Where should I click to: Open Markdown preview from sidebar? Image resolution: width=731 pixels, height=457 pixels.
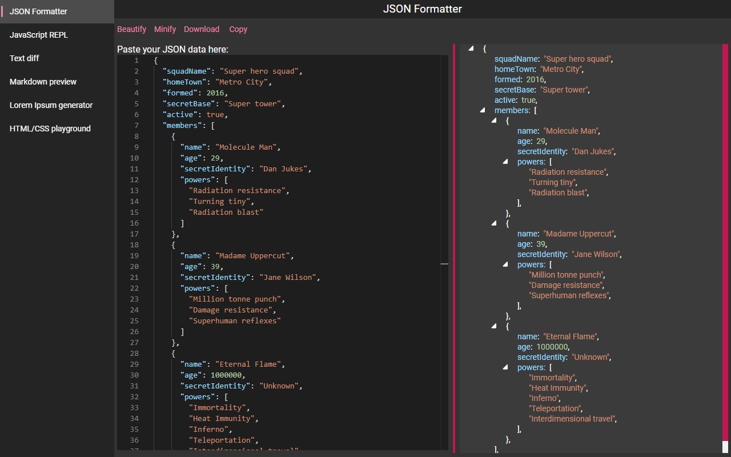tap(43, 82)
